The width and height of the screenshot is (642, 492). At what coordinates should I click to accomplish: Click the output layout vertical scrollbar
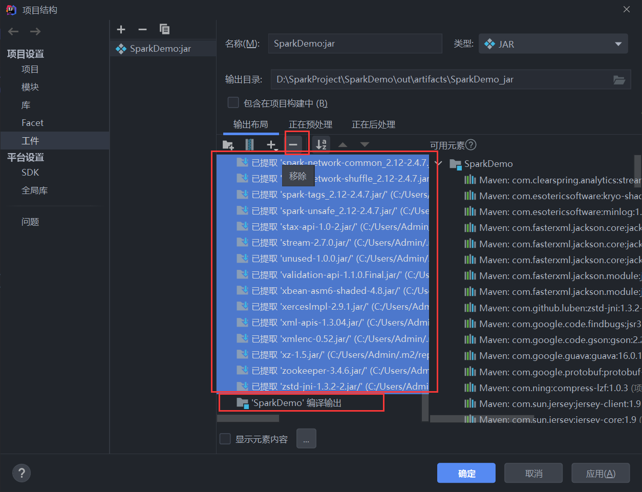click(x=425, y=407)
